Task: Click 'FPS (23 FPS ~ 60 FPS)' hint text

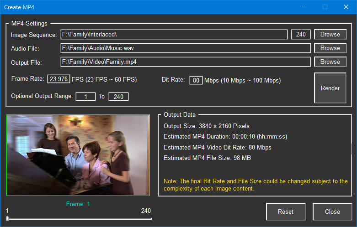Action: [x=104, y=79]
